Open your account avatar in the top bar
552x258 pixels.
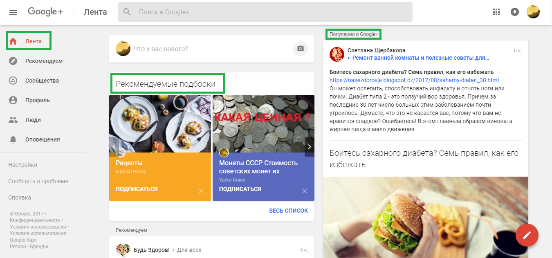(533, 12)
